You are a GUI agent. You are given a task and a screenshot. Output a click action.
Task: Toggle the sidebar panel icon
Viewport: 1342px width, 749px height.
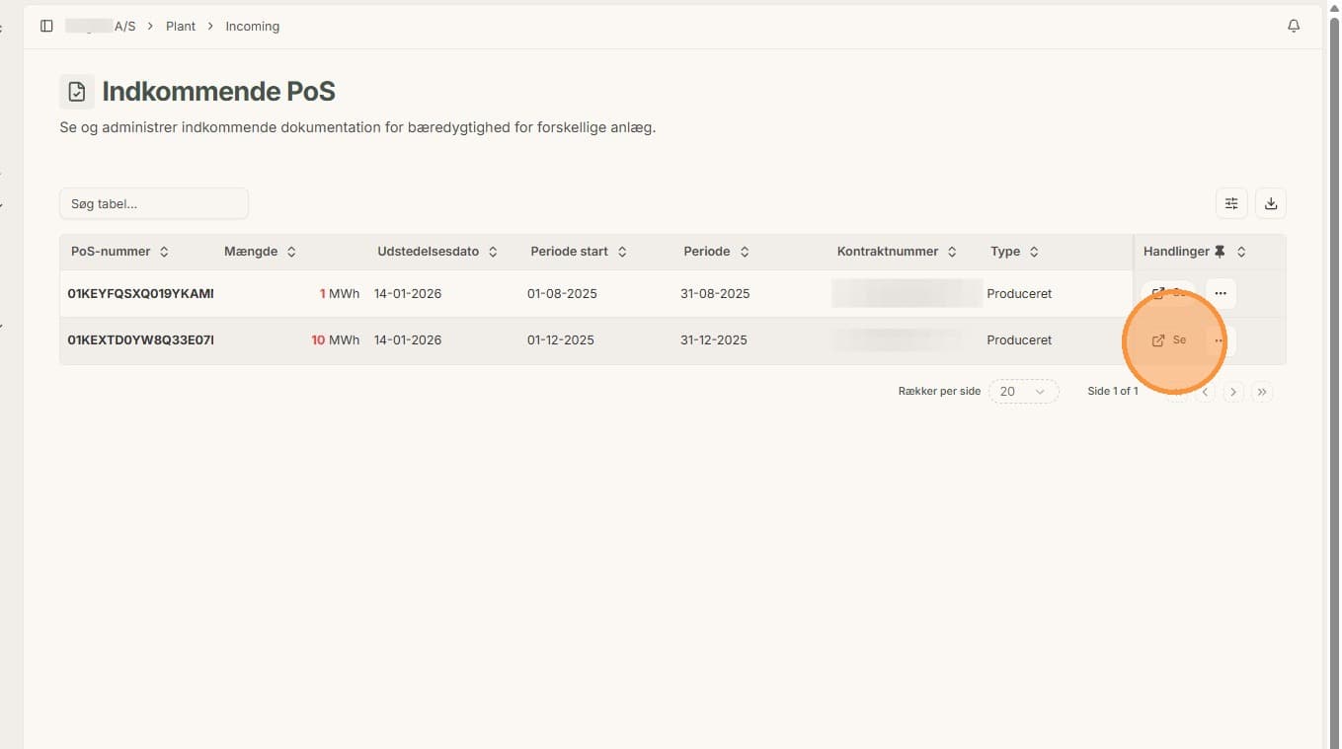pyautogui.click(x=46, y=27)
